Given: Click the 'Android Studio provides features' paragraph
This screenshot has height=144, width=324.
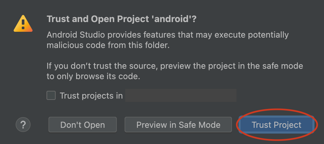Looking at the screenshot, I should [168, 40].
